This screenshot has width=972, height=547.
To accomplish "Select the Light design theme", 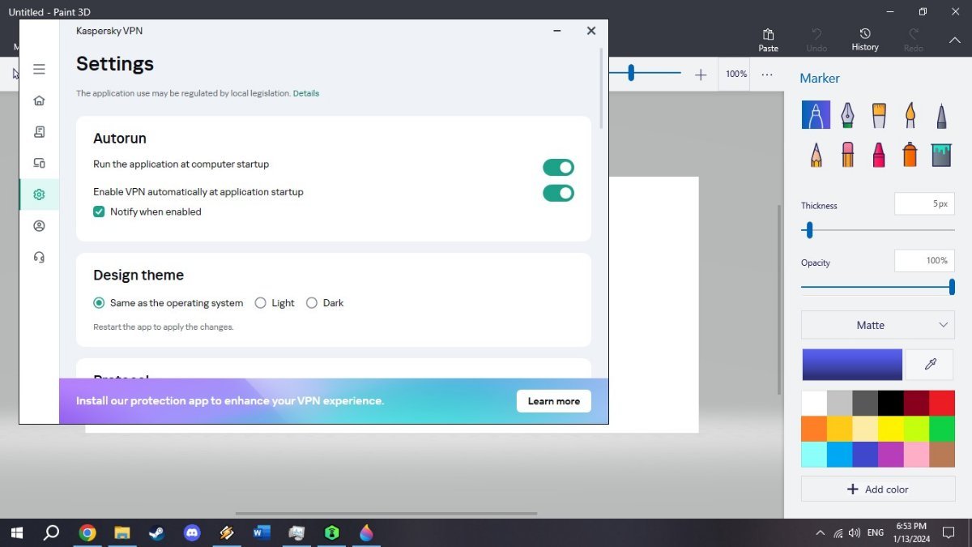I will 260,303.
